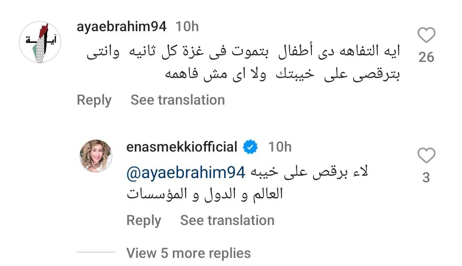462x266 pixels.
Task: Click the 10h timestamp on first comment
Action: pos(187,26)
